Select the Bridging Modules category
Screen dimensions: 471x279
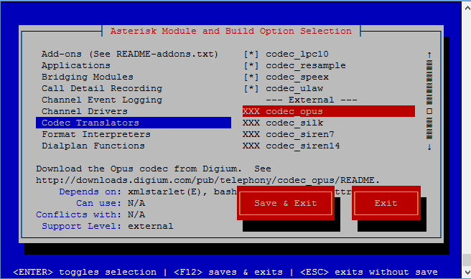(x=88, y=77)
